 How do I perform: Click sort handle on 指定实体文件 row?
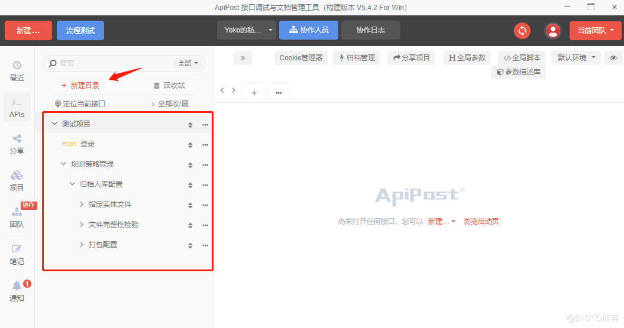pos(190,205)
